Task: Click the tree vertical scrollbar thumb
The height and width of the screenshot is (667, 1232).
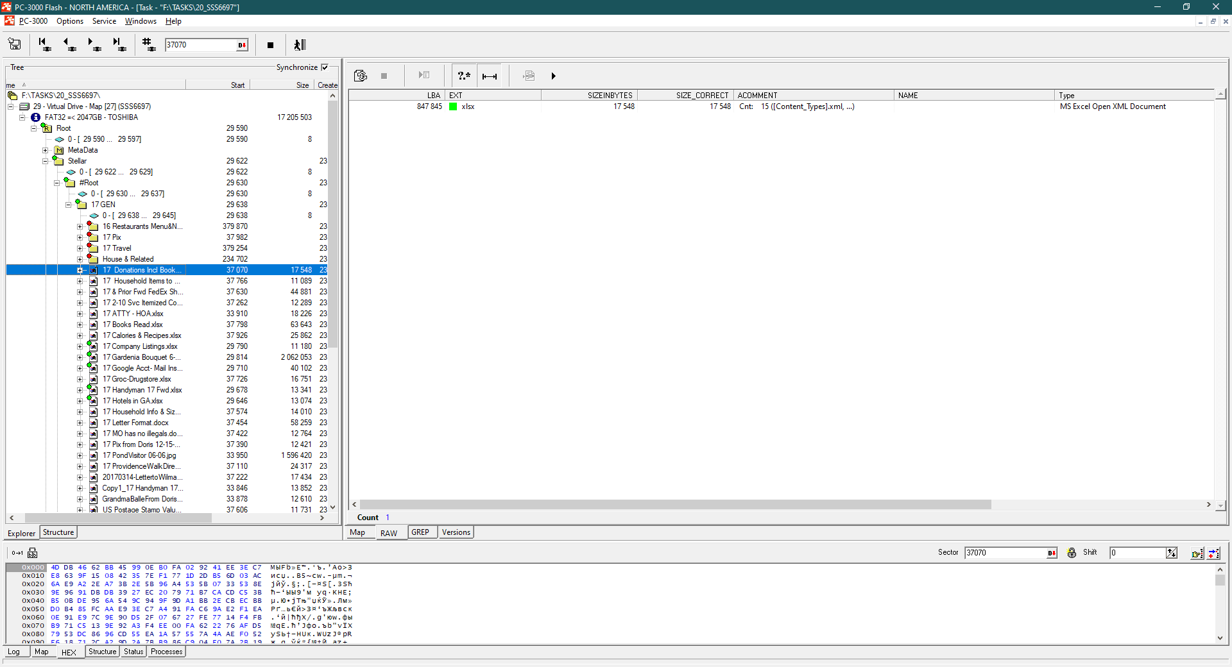Action: (332, 224)
